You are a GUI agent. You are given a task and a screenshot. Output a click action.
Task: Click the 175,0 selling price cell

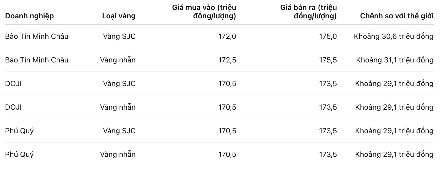click(328, 36)
